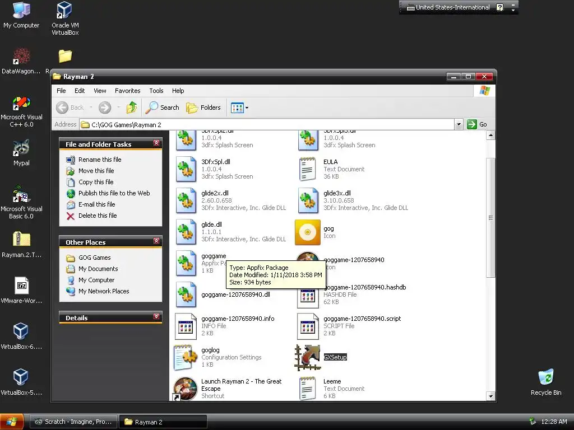The width and height of the screenshot is (574, 430).
Task: Go to My Network Places link
Action: coord(104,291)
